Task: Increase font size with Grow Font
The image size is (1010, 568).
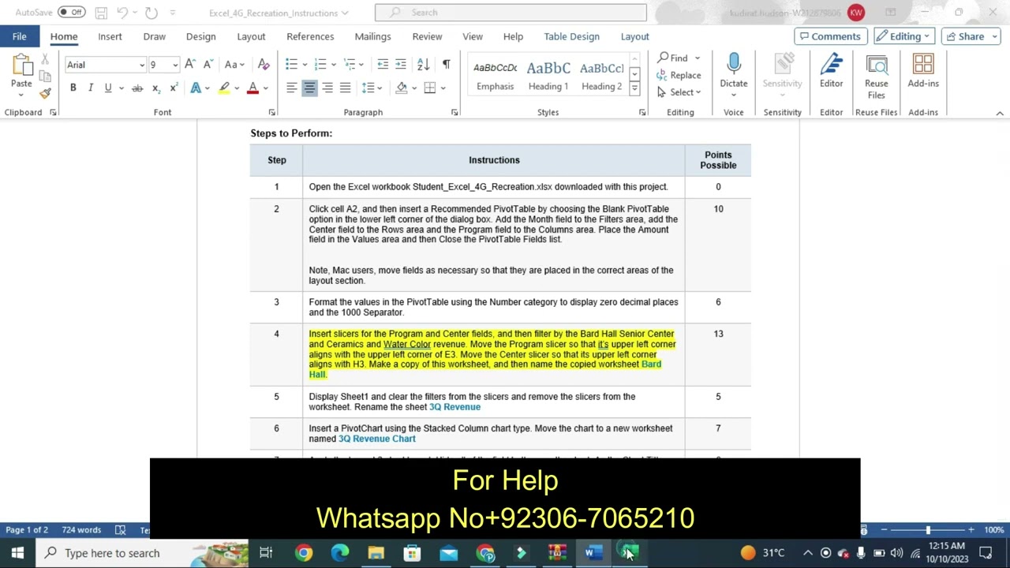Action: pyautogui.click(x=189, y=65)
